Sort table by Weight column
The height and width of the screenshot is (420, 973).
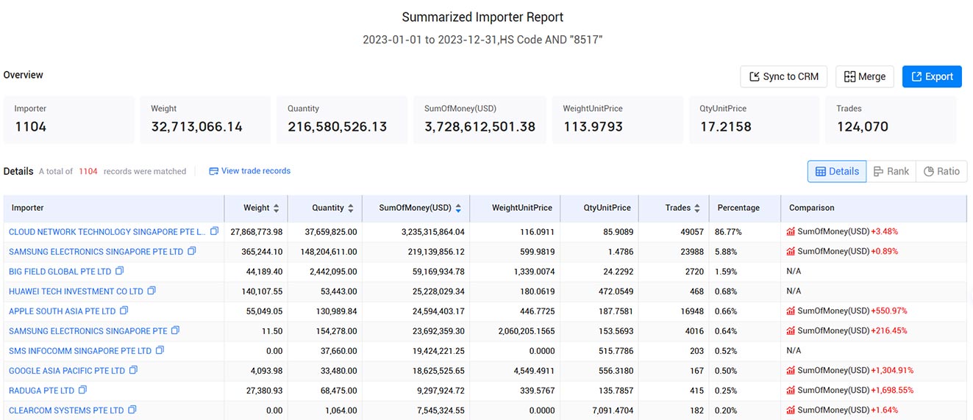[x=276, y=208]
